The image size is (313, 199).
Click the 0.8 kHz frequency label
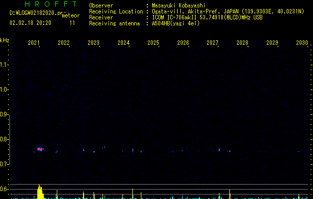[4, 139]
